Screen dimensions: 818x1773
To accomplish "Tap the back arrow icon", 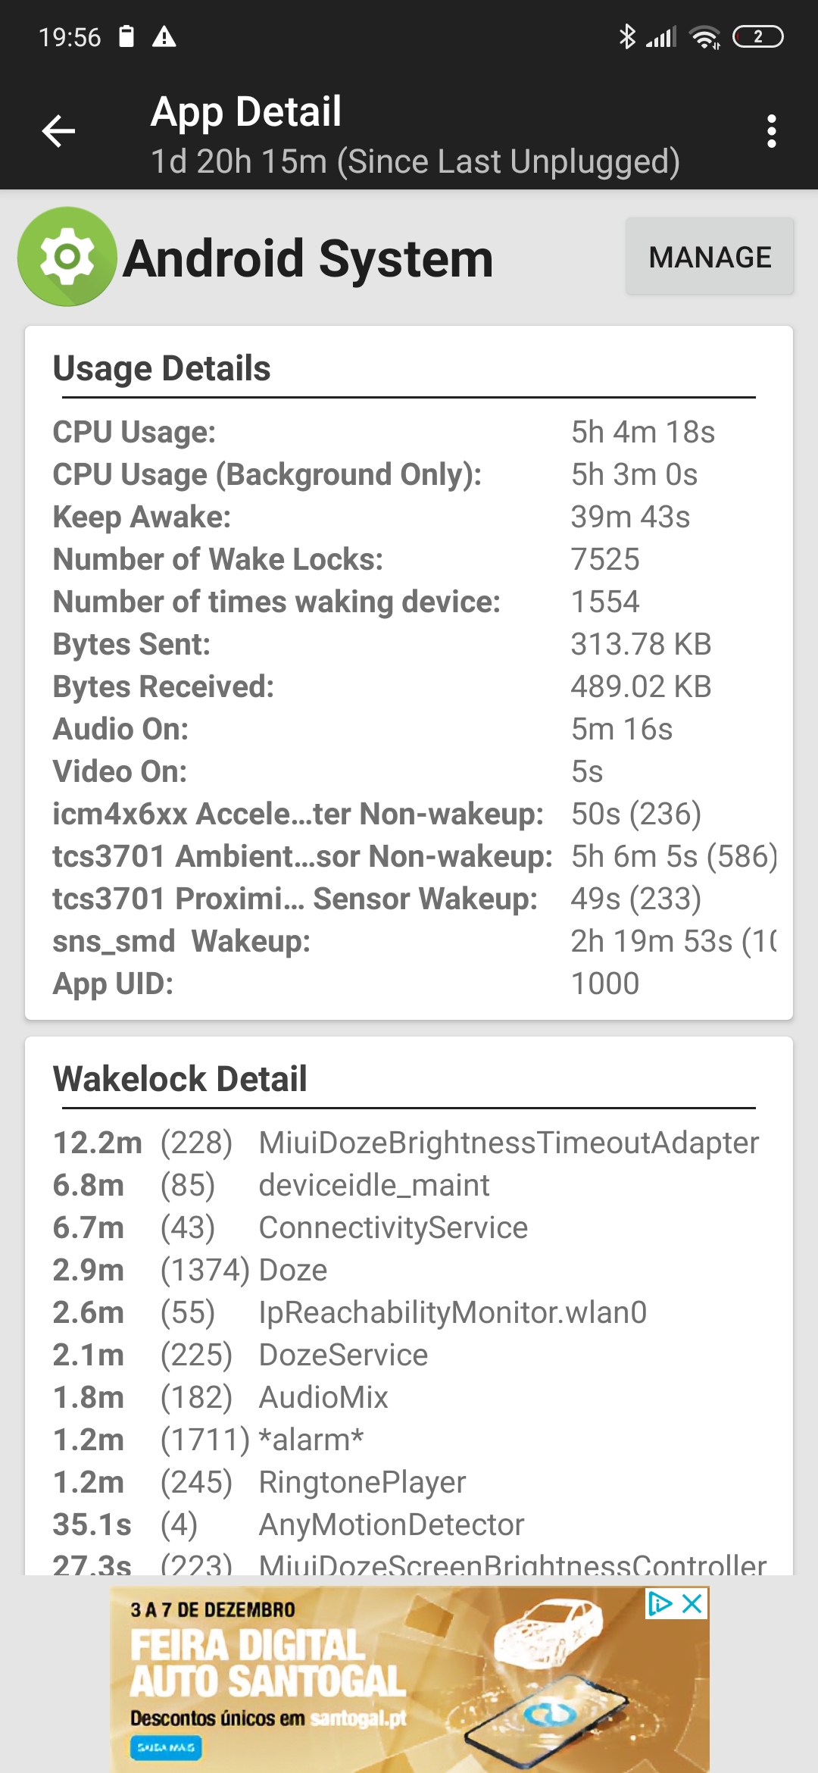I will point(58,131).
